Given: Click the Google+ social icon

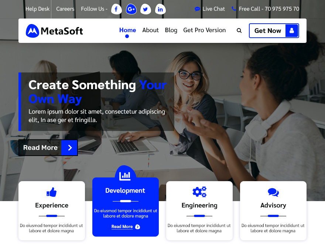Looking at the screenshot, I should [131, 9].
